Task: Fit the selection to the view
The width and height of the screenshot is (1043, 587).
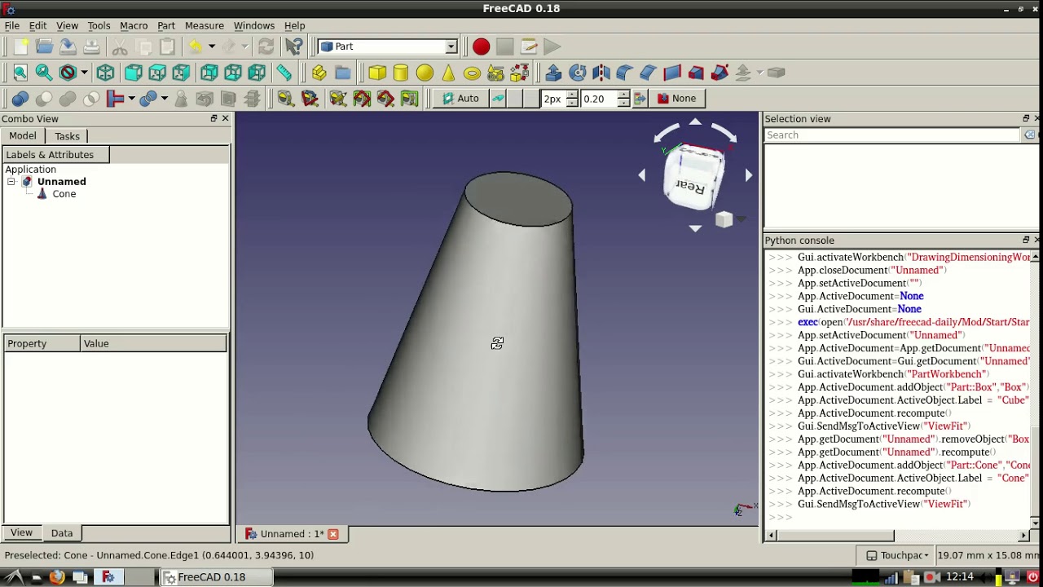Action: click(44, 73)
